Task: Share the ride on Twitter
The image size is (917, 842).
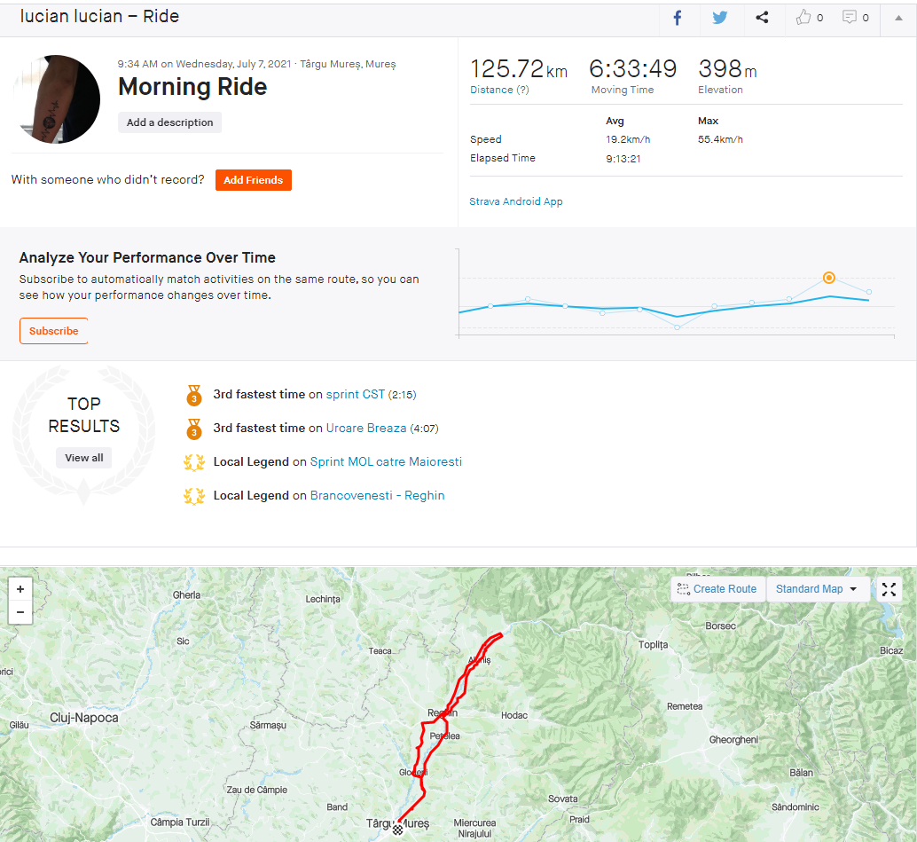Action: 720,18
